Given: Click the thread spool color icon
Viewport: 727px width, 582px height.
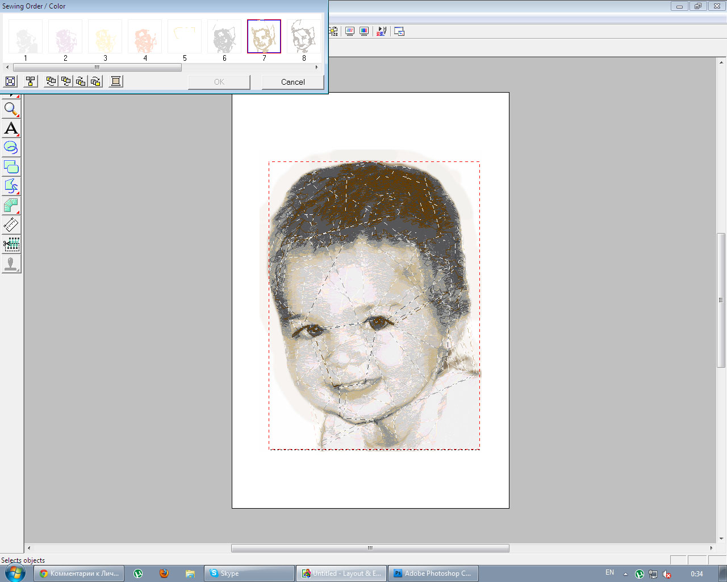Looking at the screenshot, I should pos(116,81).
